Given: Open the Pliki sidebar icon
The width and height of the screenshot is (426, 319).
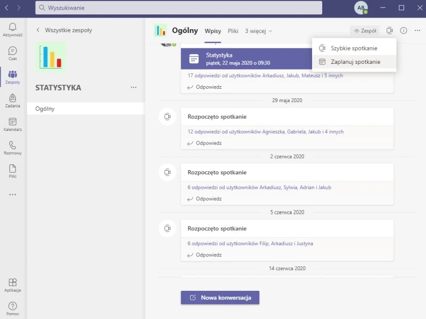Looking at the screenshot, I should (x=13, y=171).
